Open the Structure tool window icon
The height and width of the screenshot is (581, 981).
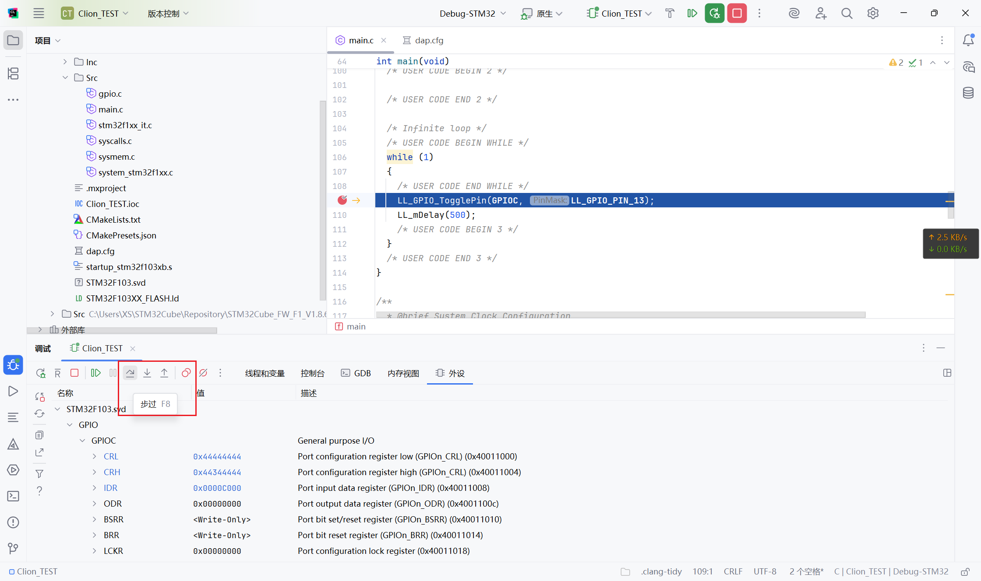click(13, 73)
